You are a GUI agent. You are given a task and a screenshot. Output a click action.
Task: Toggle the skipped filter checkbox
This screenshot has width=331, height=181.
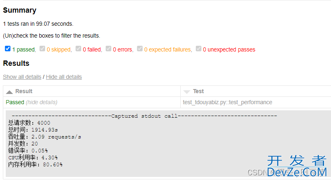43,49
